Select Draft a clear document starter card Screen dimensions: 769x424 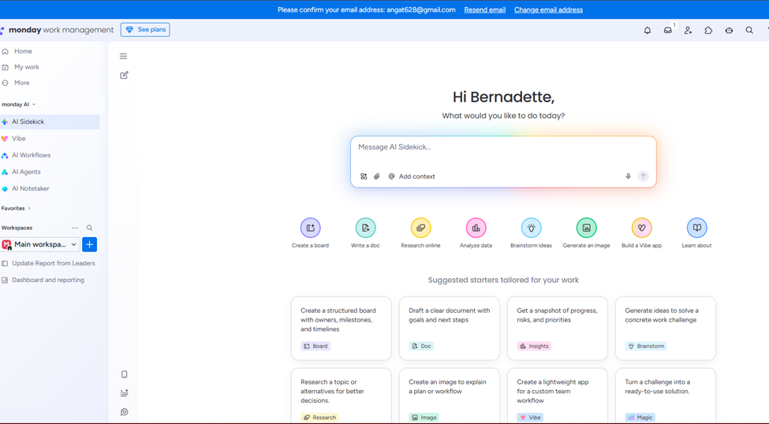(x=450, y=328)
